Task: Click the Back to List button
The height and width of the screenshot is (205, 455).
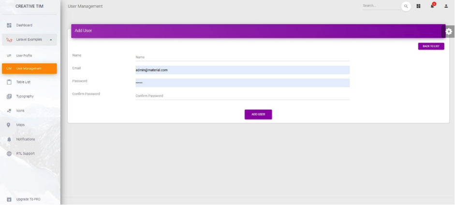Action: [431, 46]
